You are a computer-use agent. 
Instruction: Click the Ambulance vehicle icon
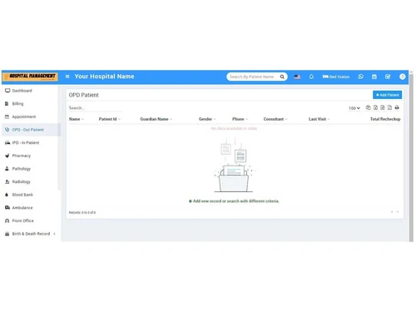point(7,208)
